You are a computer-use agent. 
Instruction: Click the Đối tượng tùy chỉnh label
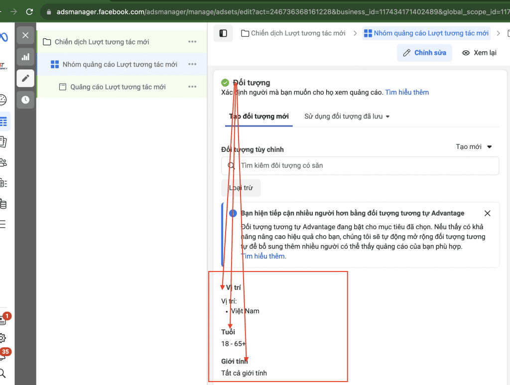(253, 149)
